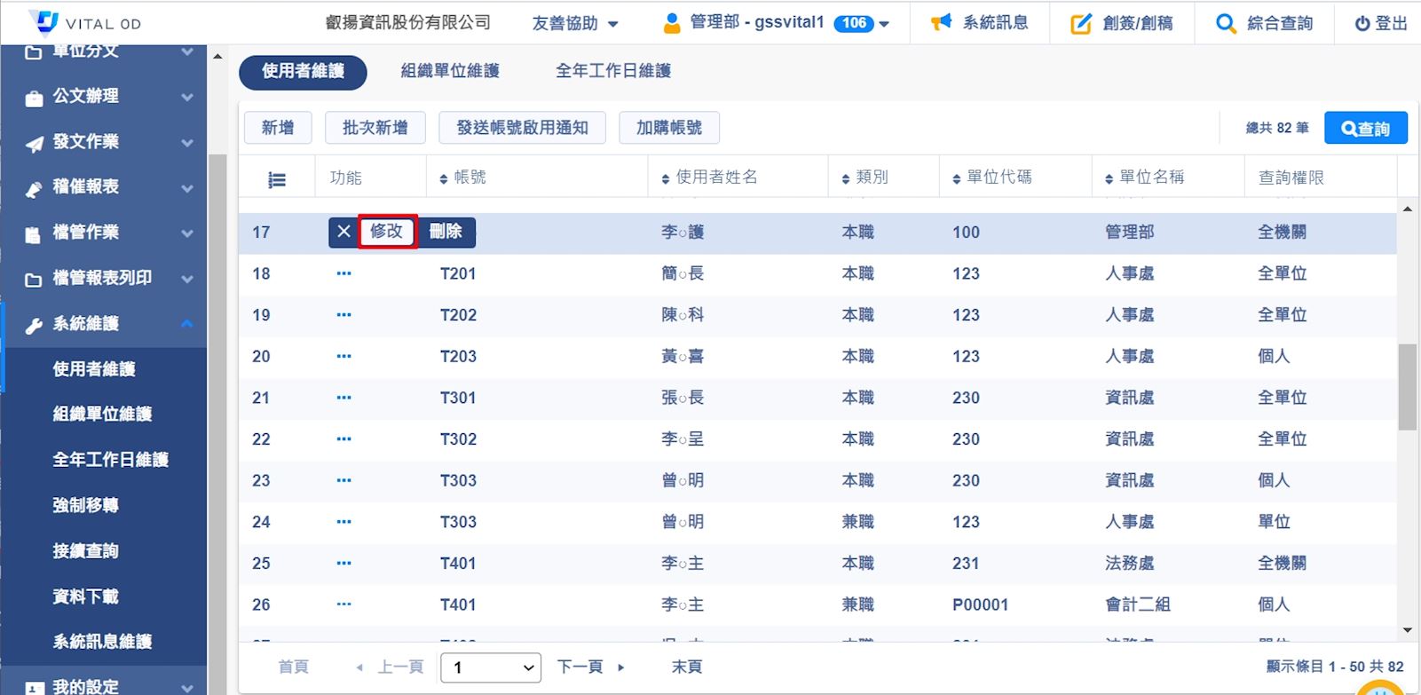The height and width of the screenshot is (695, 1421).
Task: Open the page number dropdown
Action: [x=491, y=667]
